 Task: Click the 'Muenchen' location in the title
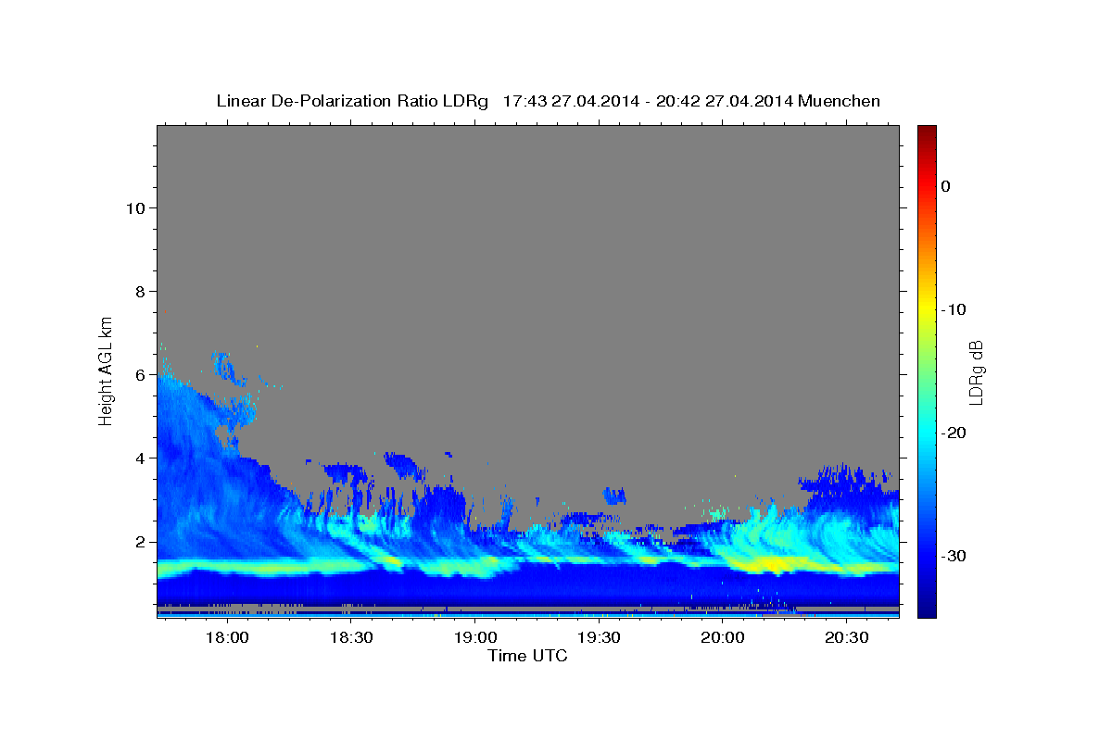click(839, 101)
